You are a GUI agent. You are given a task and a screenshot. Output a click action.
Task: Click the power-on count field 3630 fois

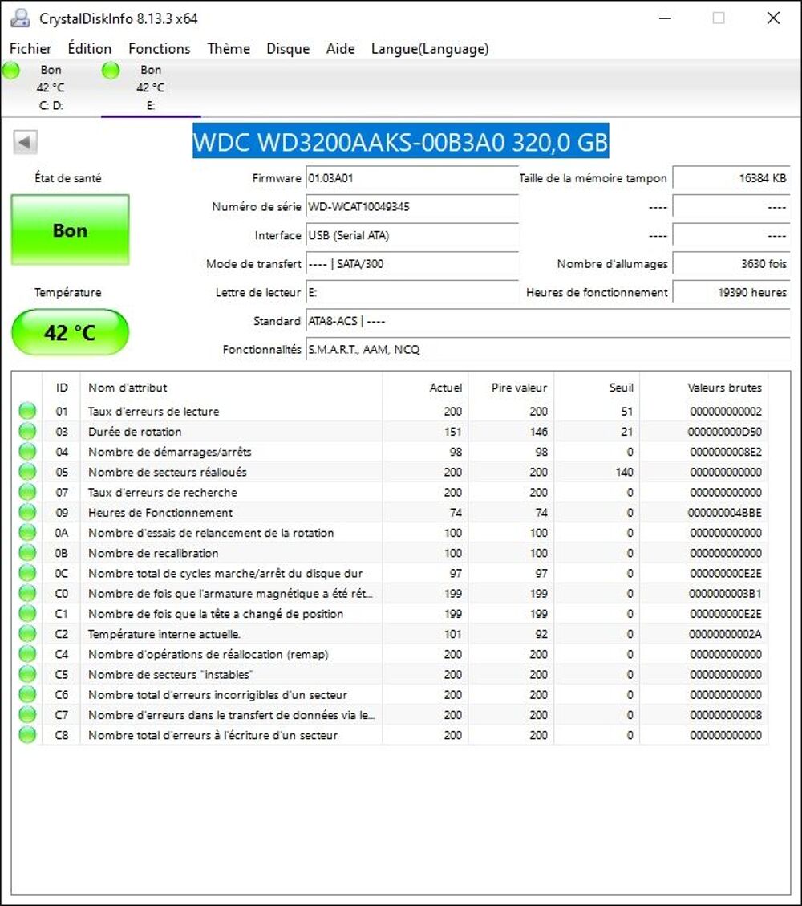click(x=731, y=263)
